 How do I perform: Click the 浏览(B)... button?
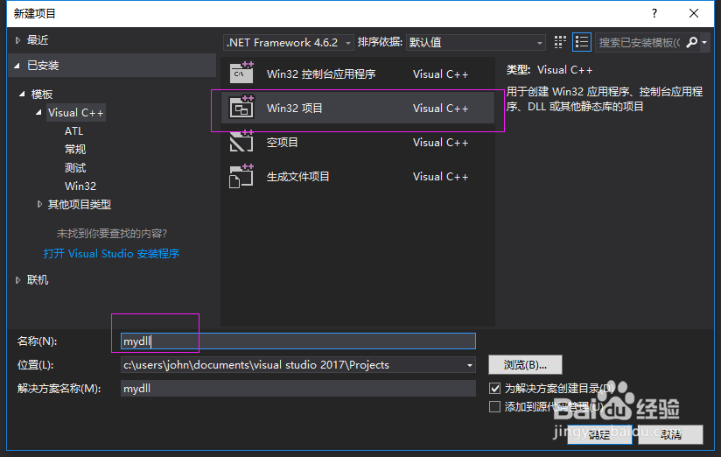pos(525,365)
